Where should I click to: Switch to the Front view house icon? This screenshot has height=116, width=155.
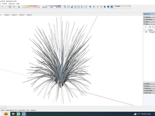click(72, 7)
